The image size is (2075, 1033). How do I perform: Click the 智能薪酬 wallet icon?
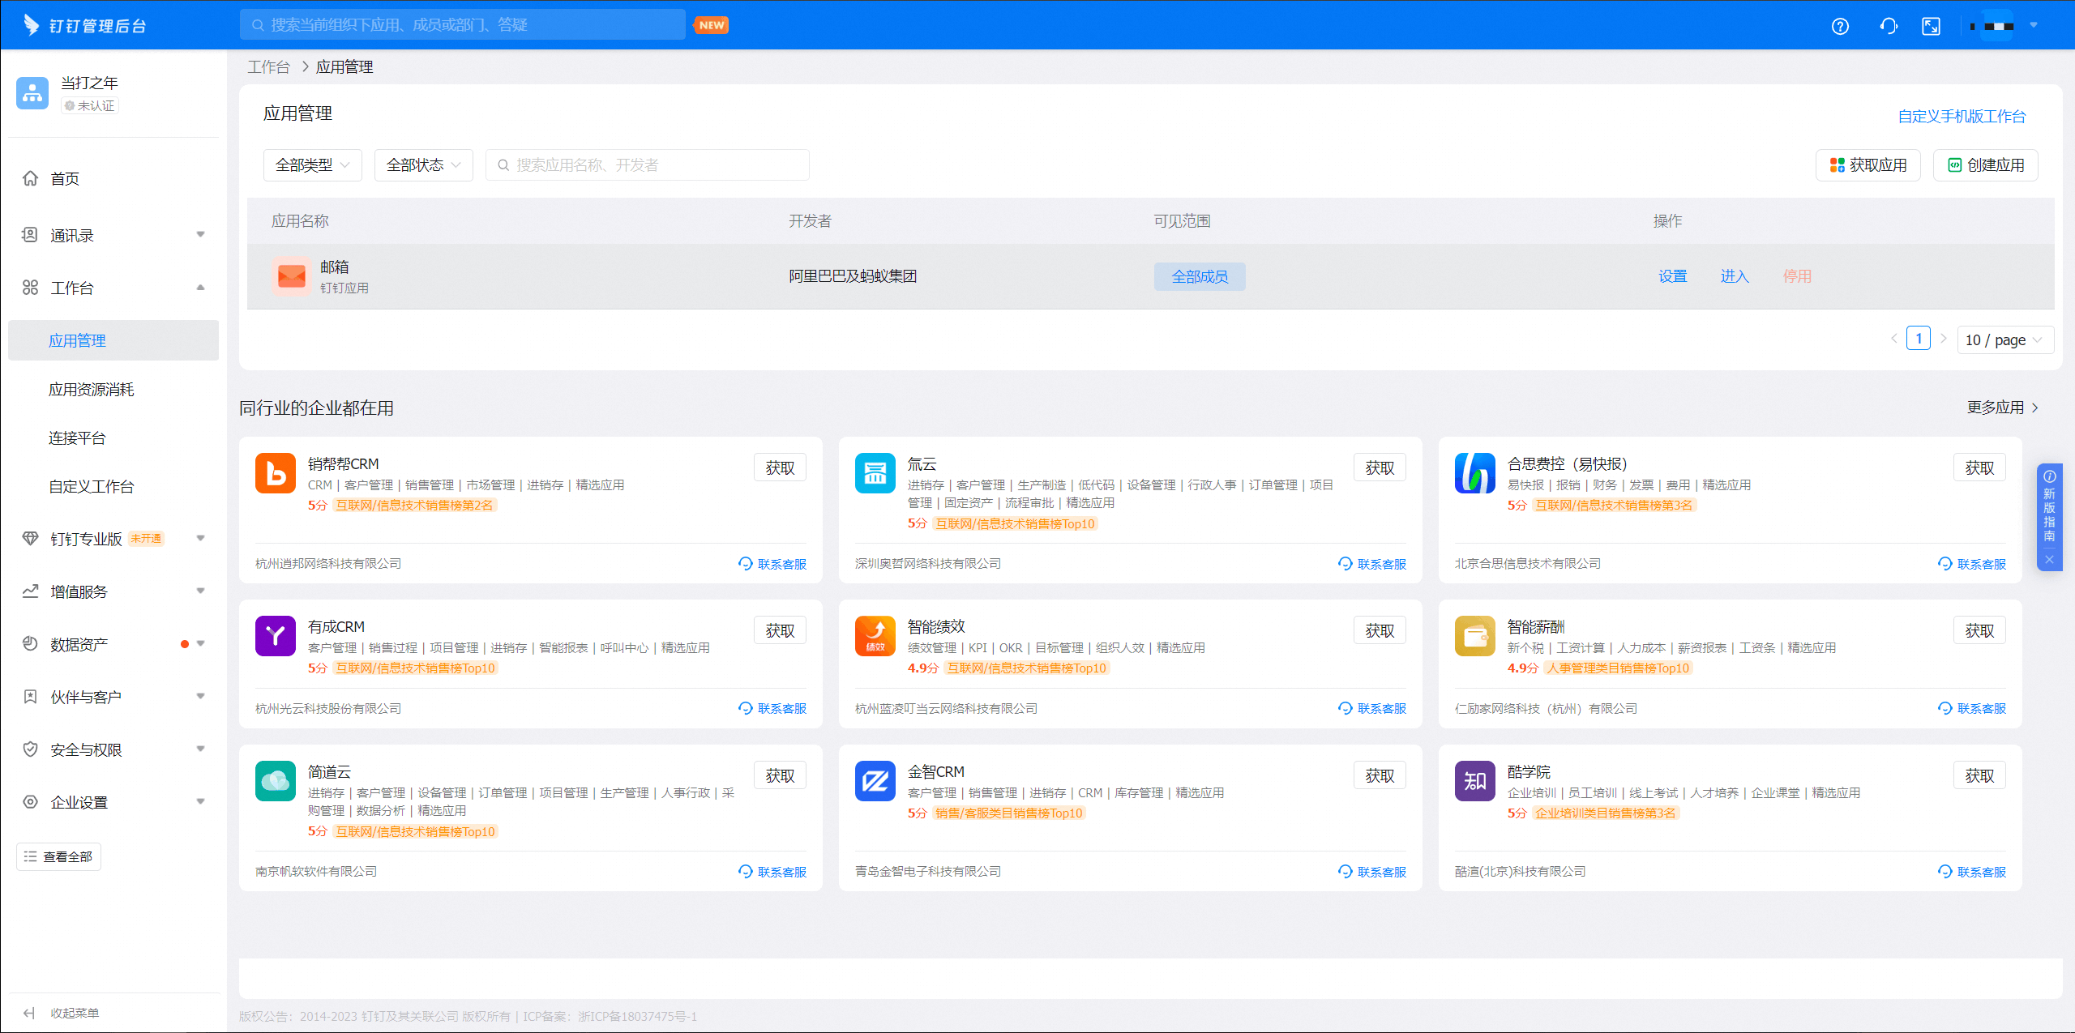pyautogui.click(x=1475, y=636)
